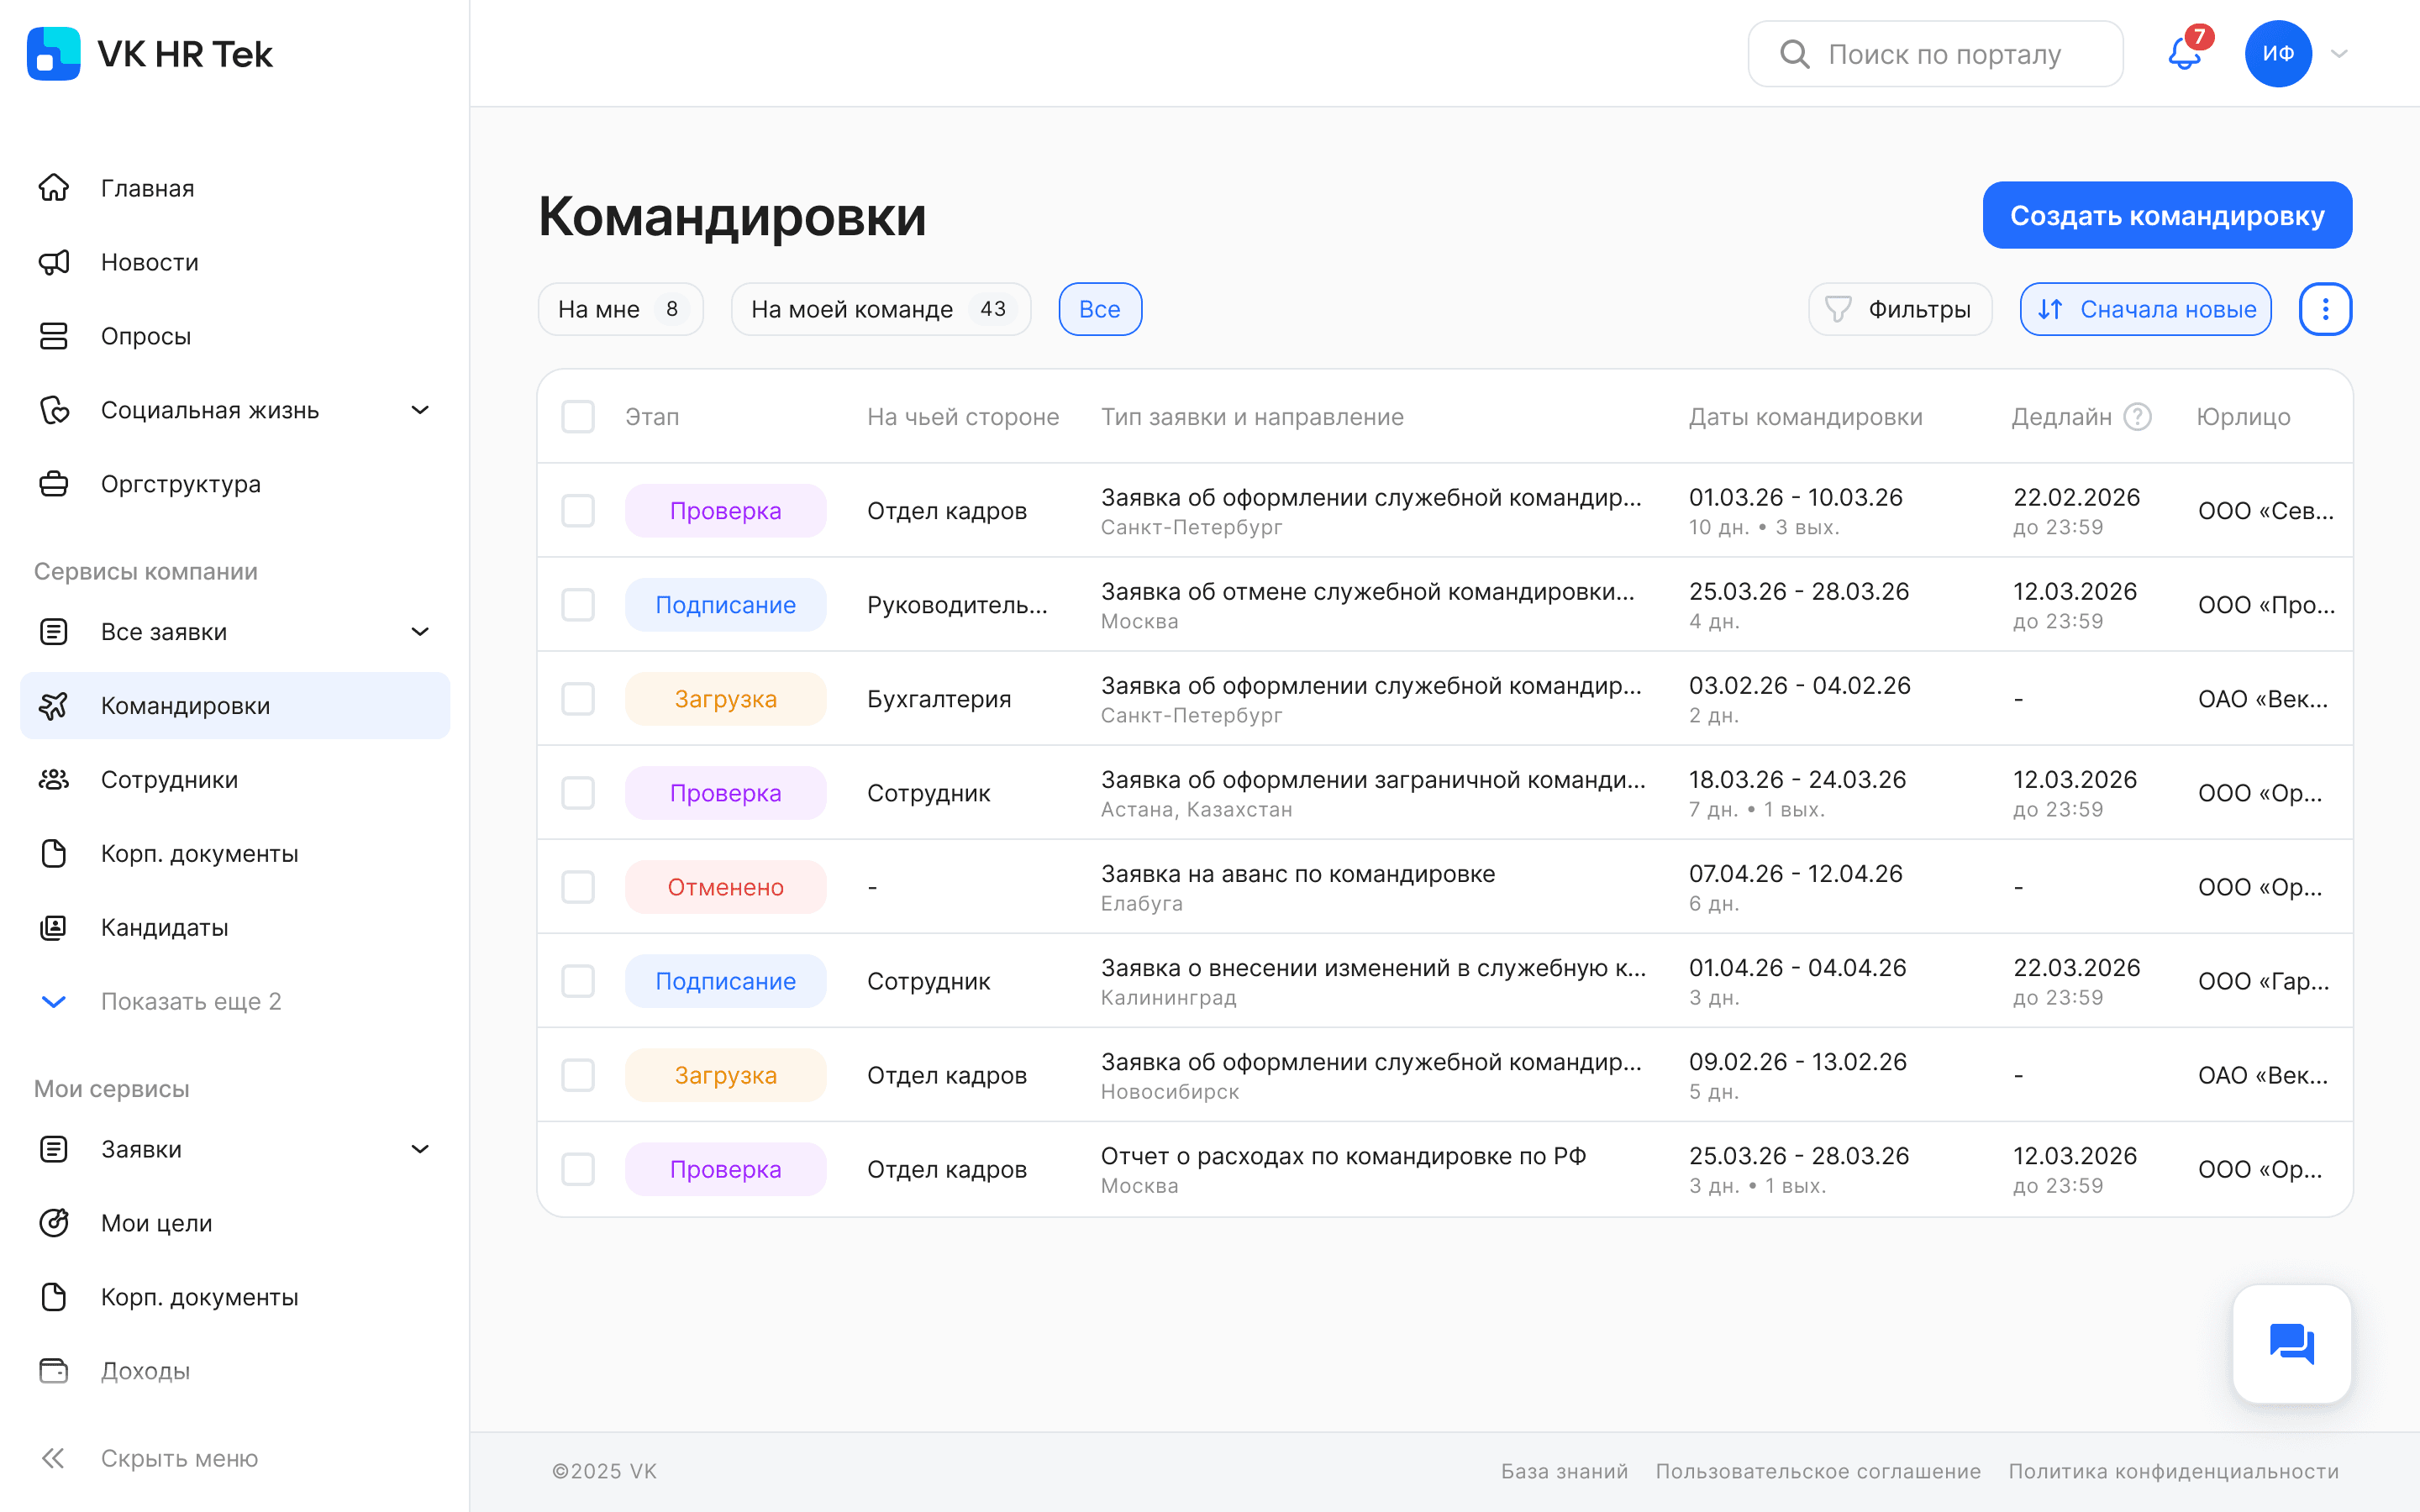This screenshot has width=2420, height=1512.
Task: Check the Отчет о расходах row checkbox
Action: point(578,1169)
